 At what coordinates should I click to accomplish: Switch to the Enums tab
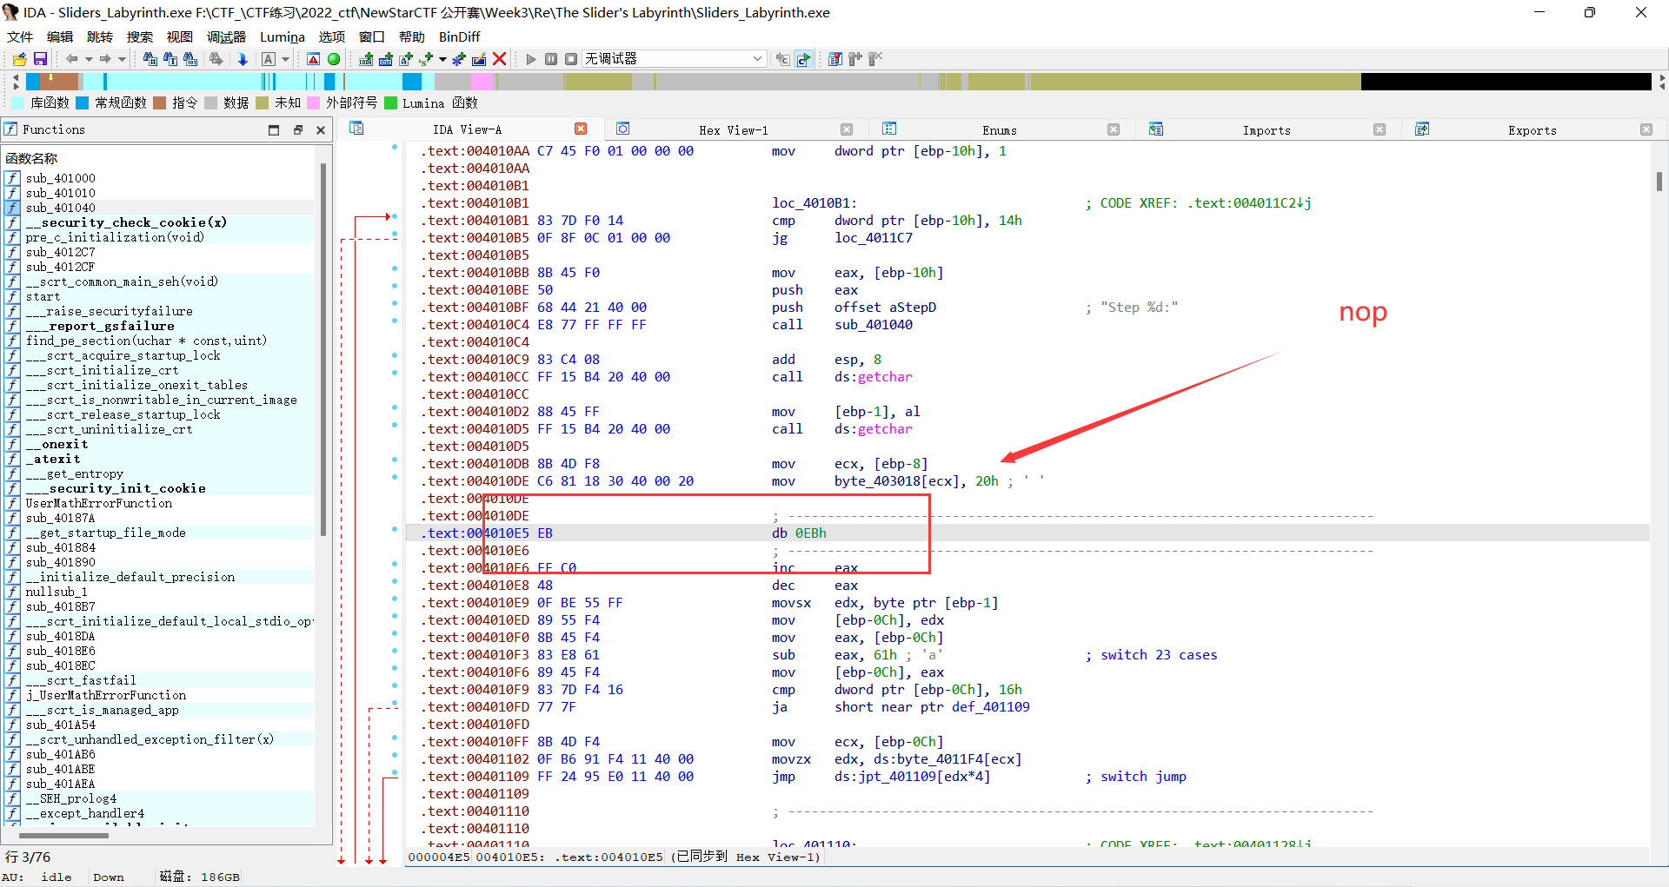pos(1000,130)
